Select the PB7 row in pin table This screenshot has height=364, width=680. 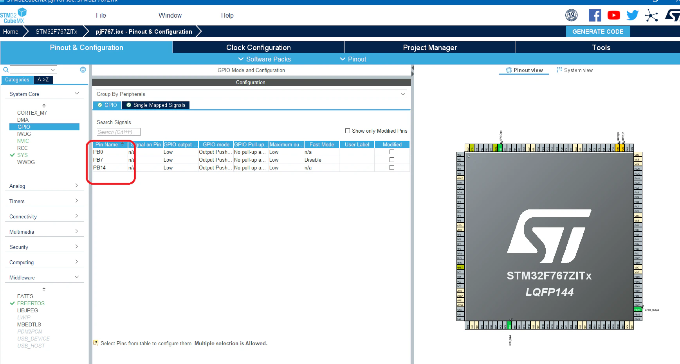coord(251,160)
